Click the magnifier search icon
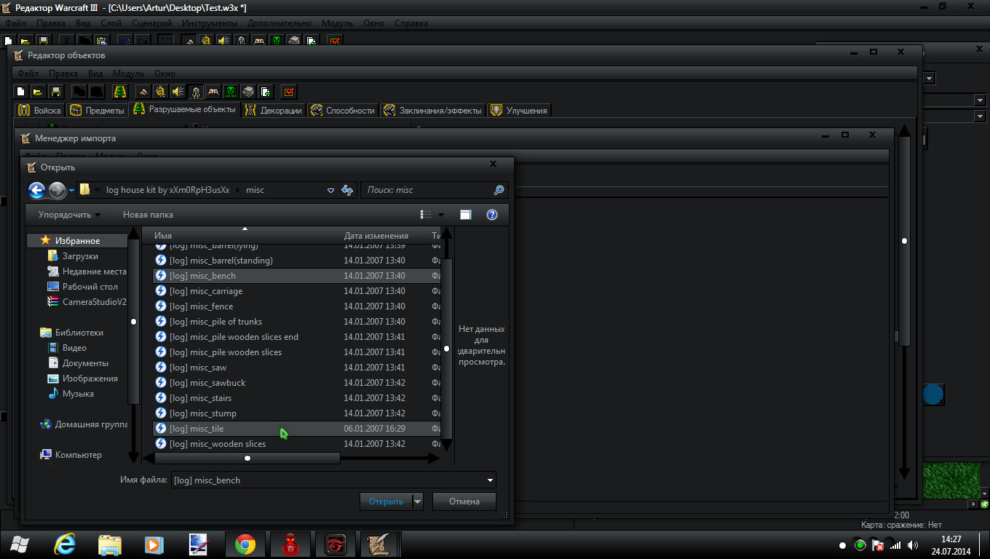Viewport: 990px width, 559px height. (x=499, y=190)
